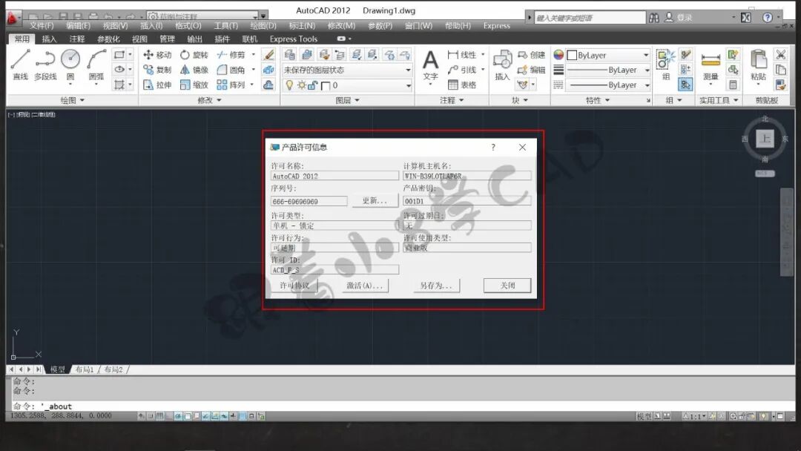Click the Insert block (插入) icon

(x=502, y=65)
